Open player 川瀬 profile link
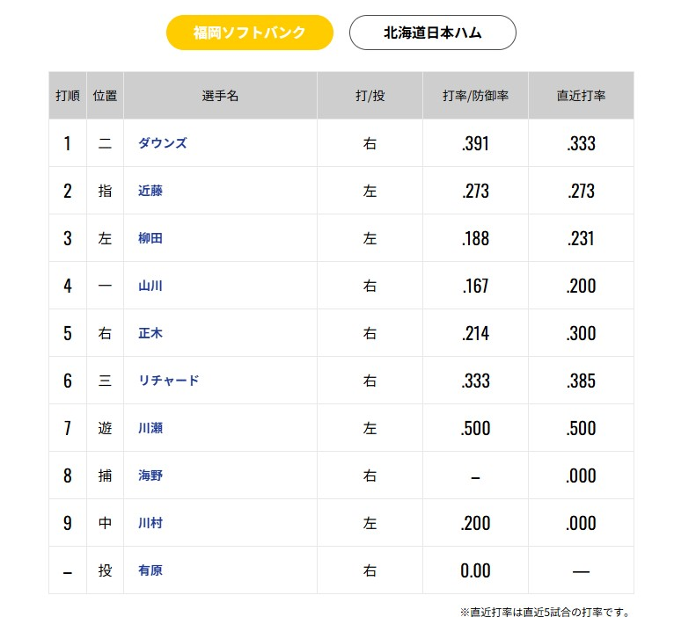 coord(150,428)
